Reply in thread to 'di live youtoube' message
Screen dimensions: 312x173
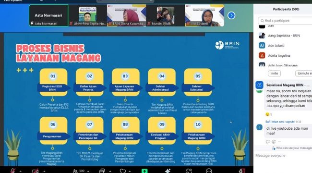point(267,142)
